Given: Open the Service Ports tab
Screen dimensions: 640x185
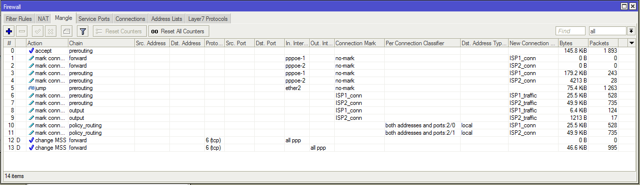Looking at the screenshot, I should pos(94,19).
